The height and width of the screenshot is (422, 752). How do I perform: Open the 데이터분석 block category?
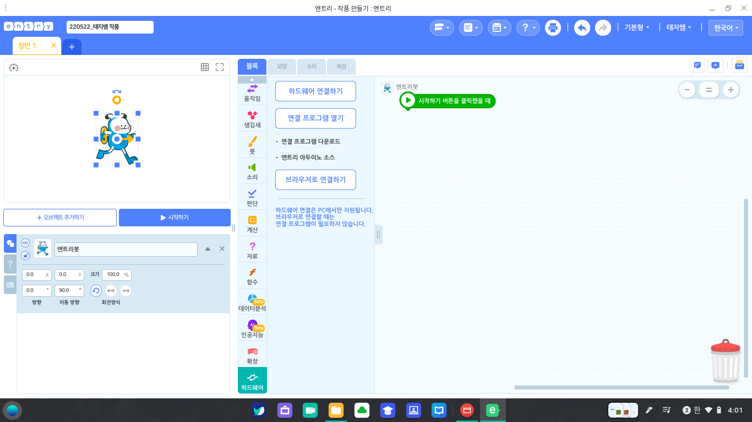tap(252, 303)
